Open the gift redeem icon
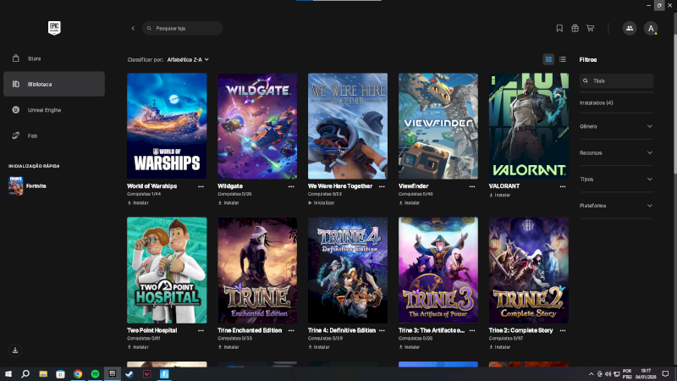 click(x=575, y=28)
